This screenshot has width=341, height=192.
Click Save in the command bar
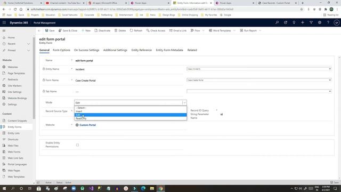50,31
